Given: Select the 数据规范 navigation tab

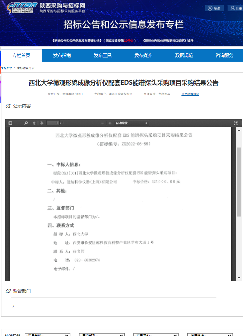Looking at the screenshot, I should tap(184, 55).
